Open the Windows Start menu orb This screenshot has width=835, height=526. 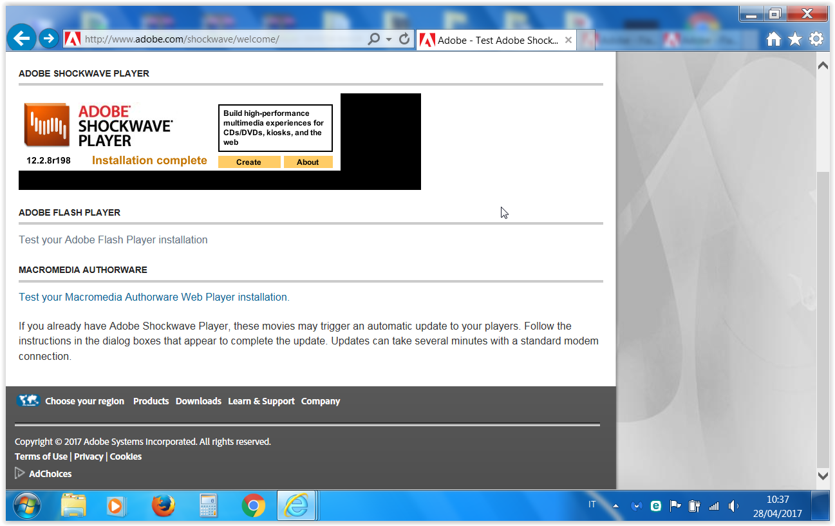tap(26, 506)
